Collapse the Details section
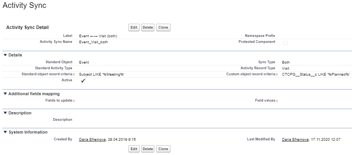 (x=5, y=55)
